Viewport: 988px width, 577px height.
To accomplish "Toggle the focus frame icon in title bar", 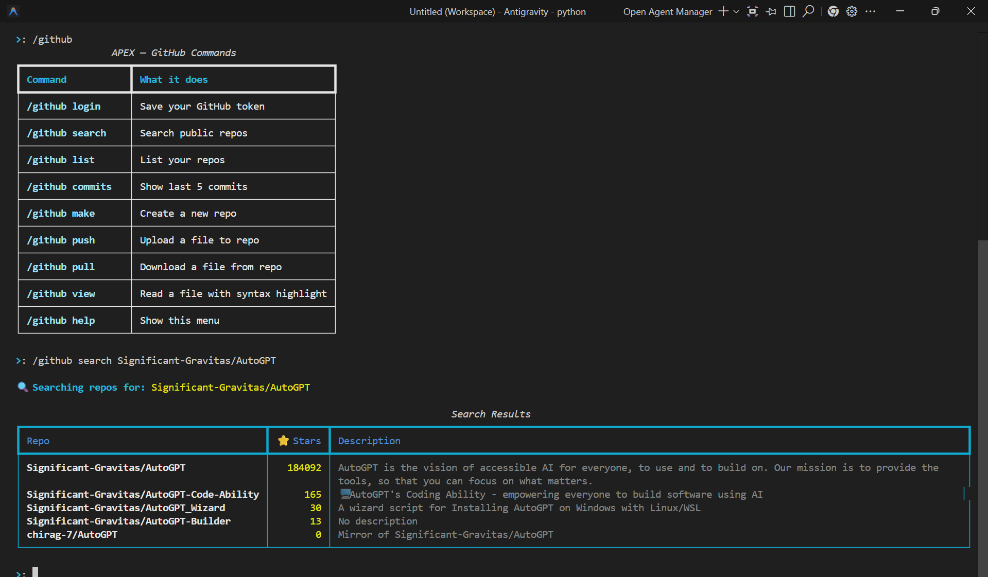I will [x=752, y=11].
